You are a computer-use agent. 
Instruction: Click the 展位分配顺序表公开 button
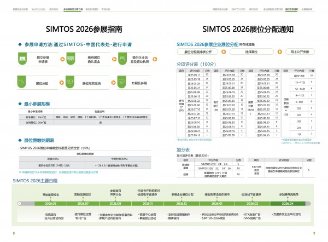pyautogui.click(x=198, y=51)
